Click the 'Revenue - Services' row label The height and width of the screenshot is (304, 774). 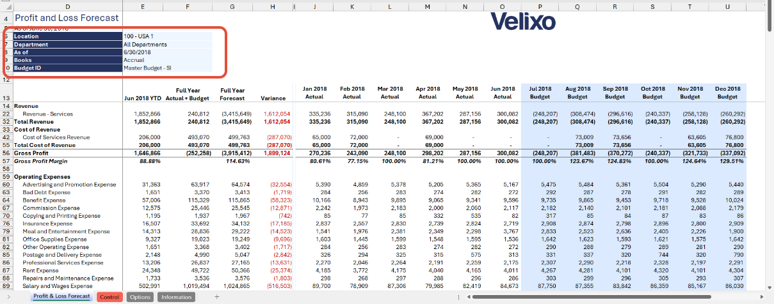[x=48, y=114]
